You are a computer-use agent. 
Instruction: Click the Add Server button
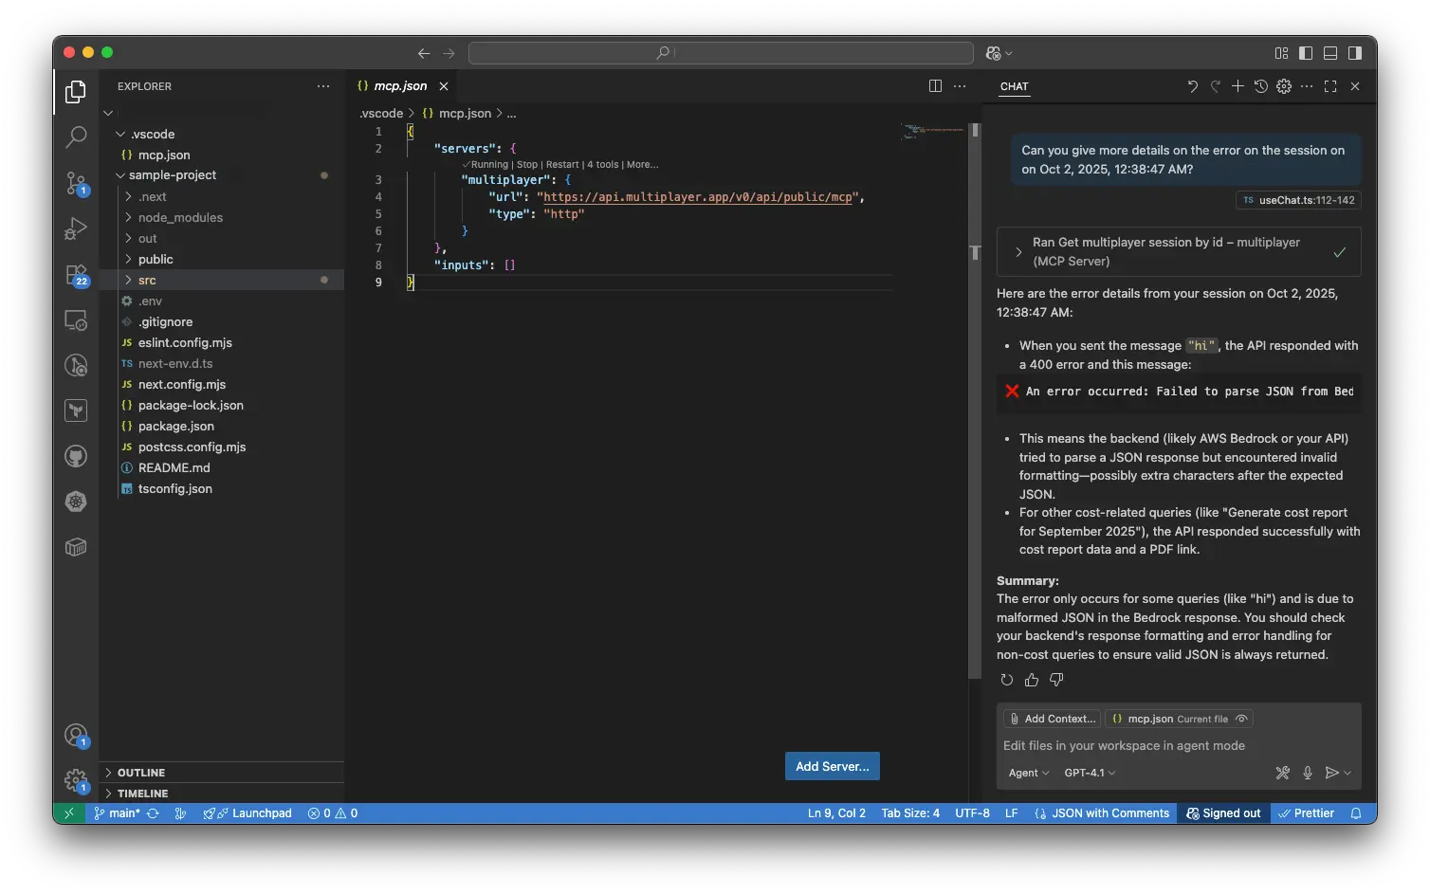tap(832, 766)
